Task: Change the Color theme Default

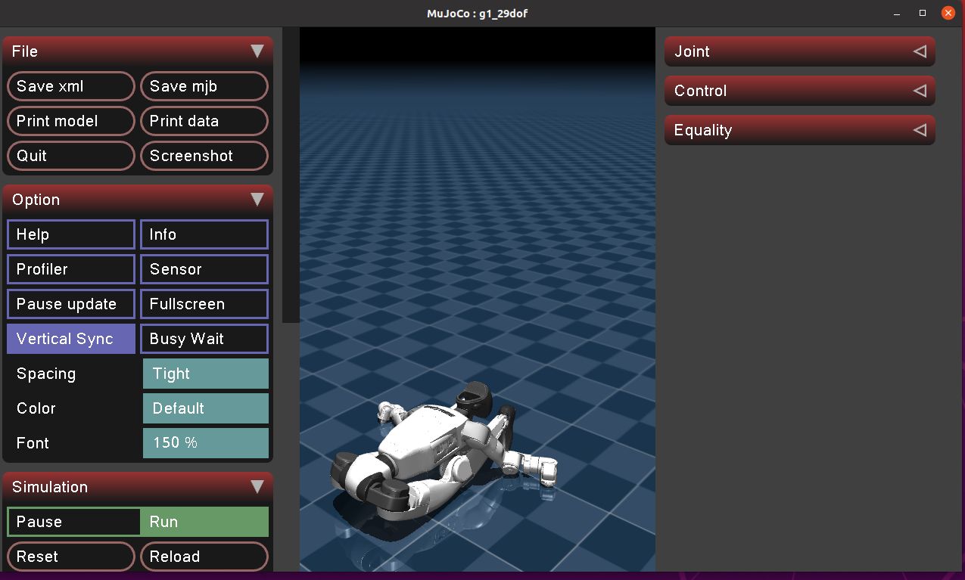Action: tap(206, 408)
